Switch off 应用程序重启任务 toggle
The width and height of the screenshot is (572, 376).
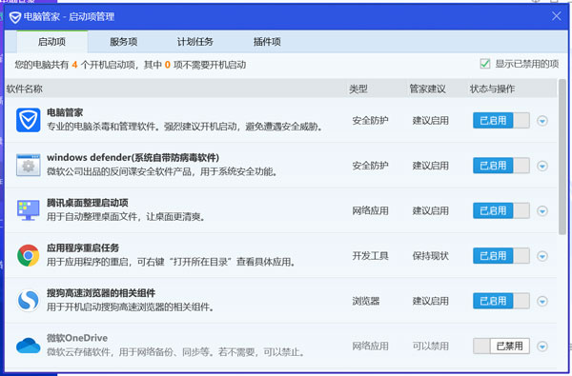tap(501, 256)
